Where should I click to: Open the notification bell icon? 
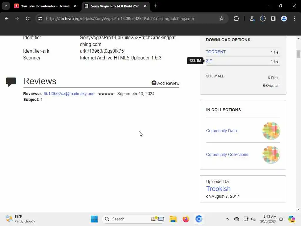click(281, 219)
